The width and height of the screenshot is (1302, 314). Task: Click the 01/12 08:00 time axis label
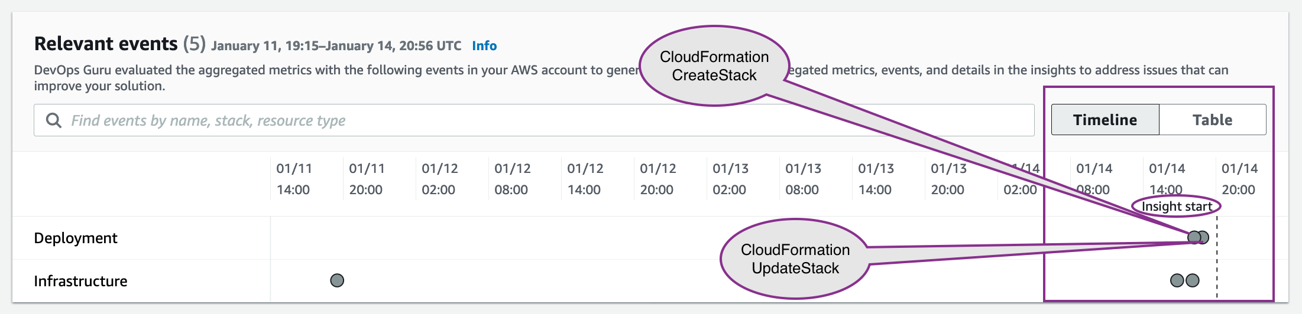click(x=512, y=179)
